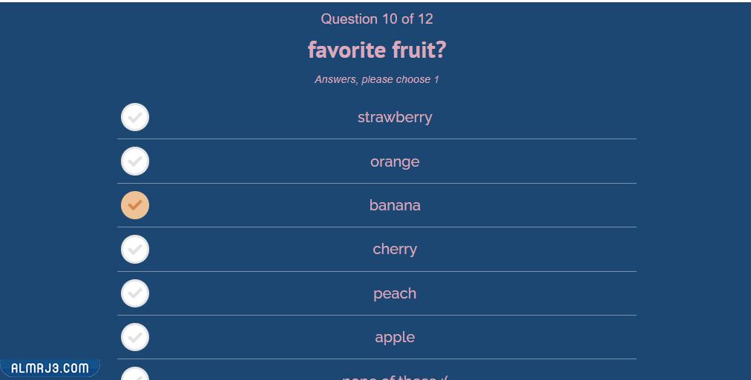The width and height of the screenshot is (751, 380).
Task: Select the "none of these" answer text
Action: [x=395, y=377]
